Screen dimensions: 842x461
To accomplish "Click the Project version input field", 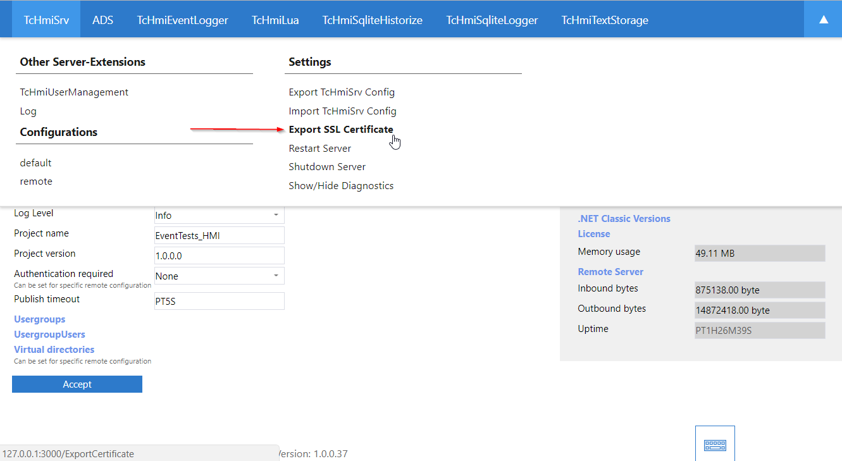I will [220, 255].
